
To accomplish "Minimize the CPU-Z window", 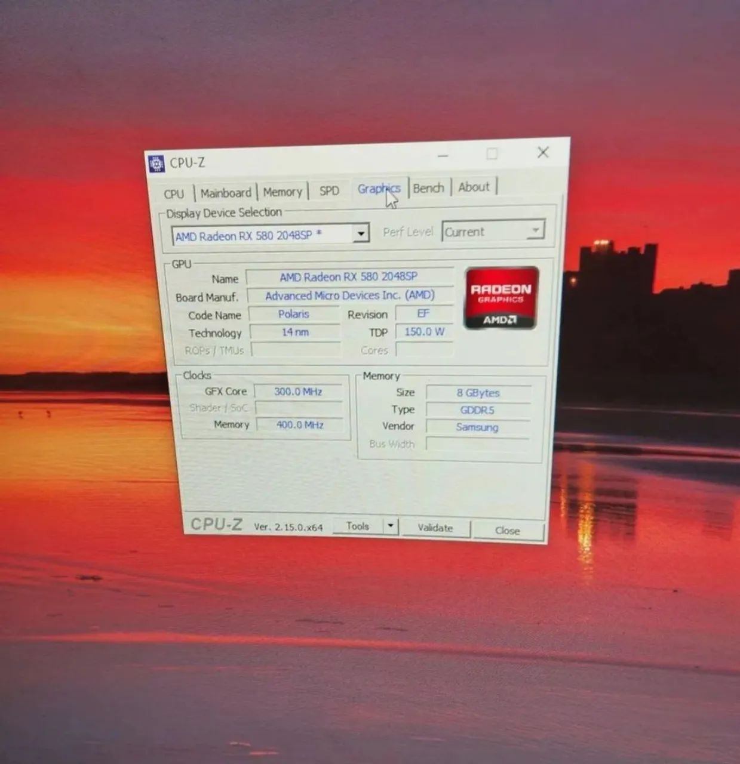I will tap(443, 156).
